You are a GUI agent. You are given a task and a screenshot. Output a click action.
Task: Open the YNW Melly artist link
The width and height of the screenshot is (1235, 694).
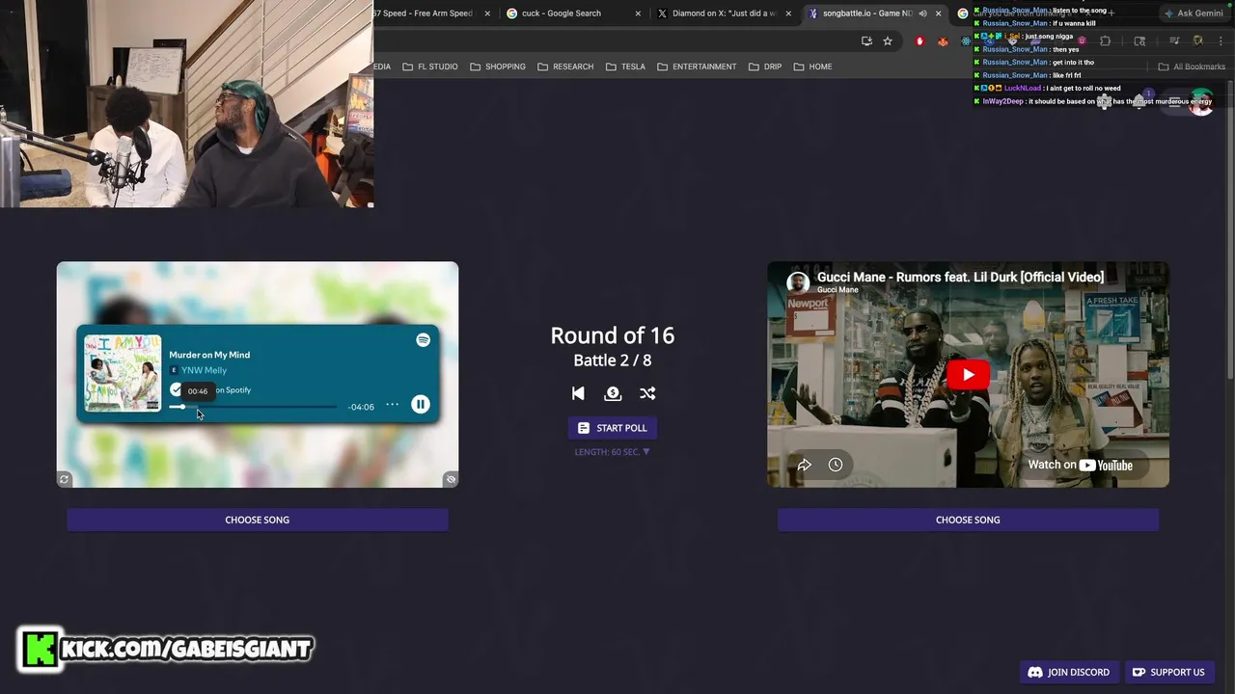click(204, 370)
